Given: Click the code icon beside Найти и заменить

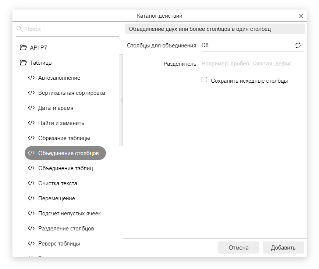Looking at the screenshot, I should 31,123.
